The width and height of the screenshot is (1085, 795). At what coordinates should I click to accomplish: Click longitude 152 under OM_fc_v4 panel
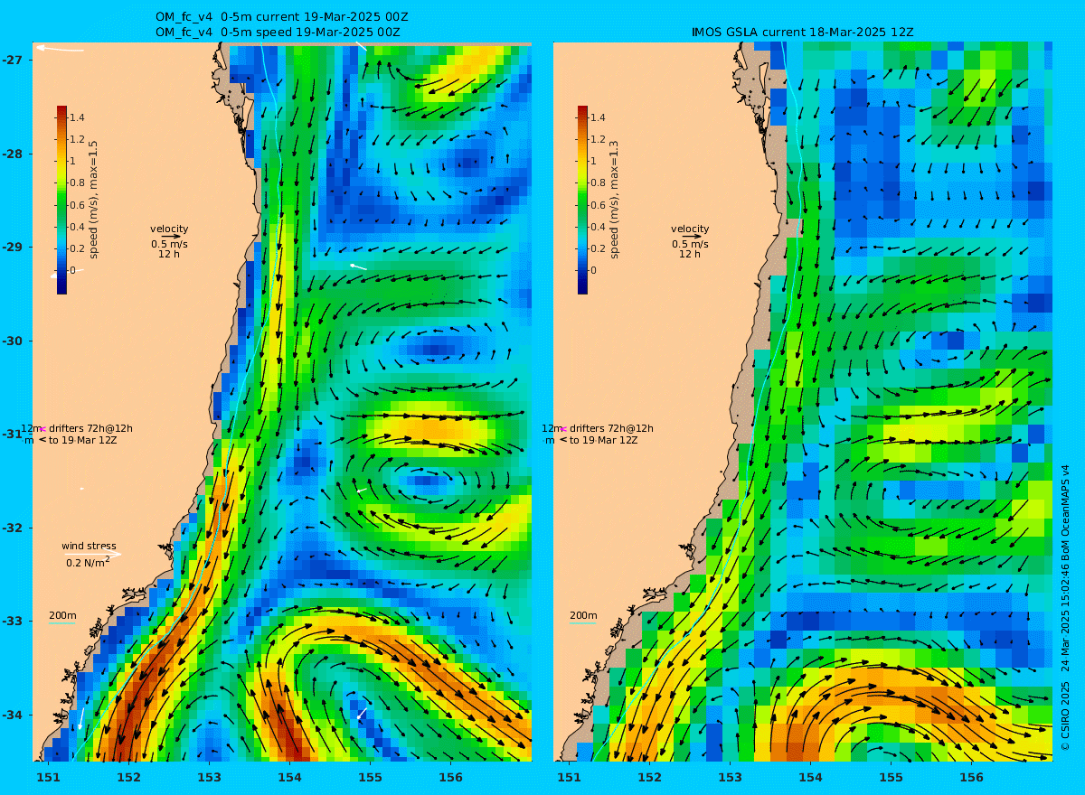(129, 777)
